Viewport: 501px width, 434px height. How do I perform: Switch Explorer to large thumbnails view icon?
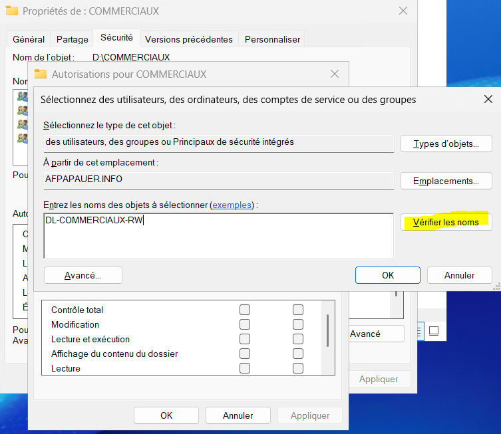tap(434, 330)
